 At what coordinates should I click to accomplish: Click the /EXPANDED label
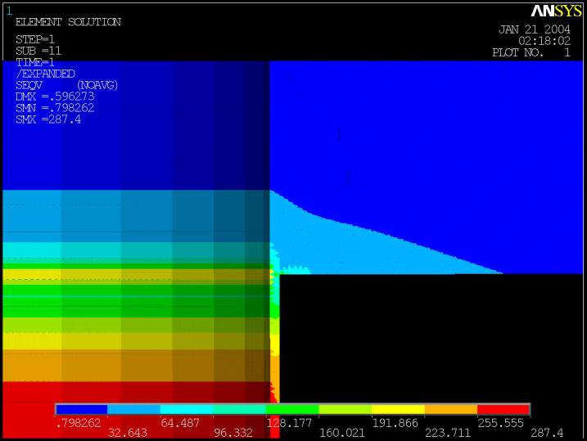[45, 74]
